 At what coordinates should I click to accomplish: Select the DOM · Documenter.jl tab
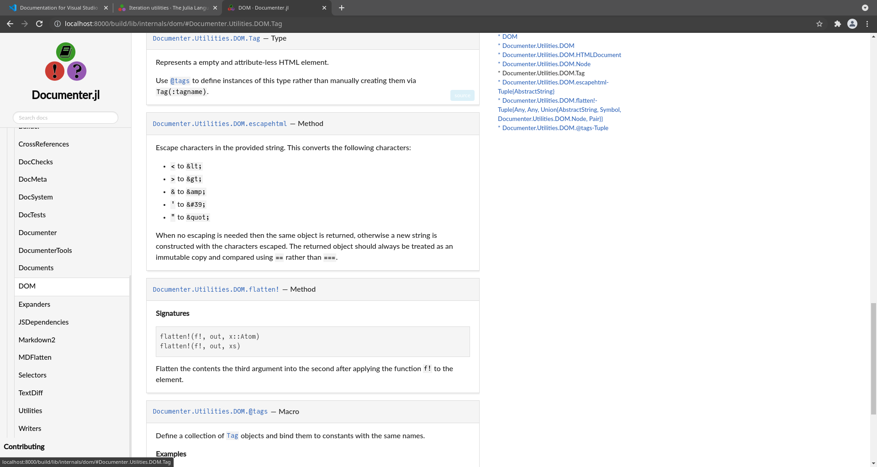coord(277,8)
